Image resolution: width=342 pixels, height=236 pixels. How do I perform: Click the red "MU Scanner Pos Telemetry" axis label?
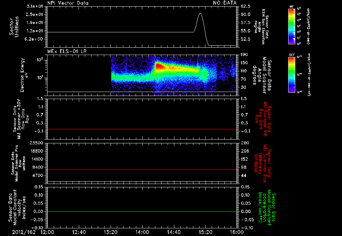click(263, 163)
